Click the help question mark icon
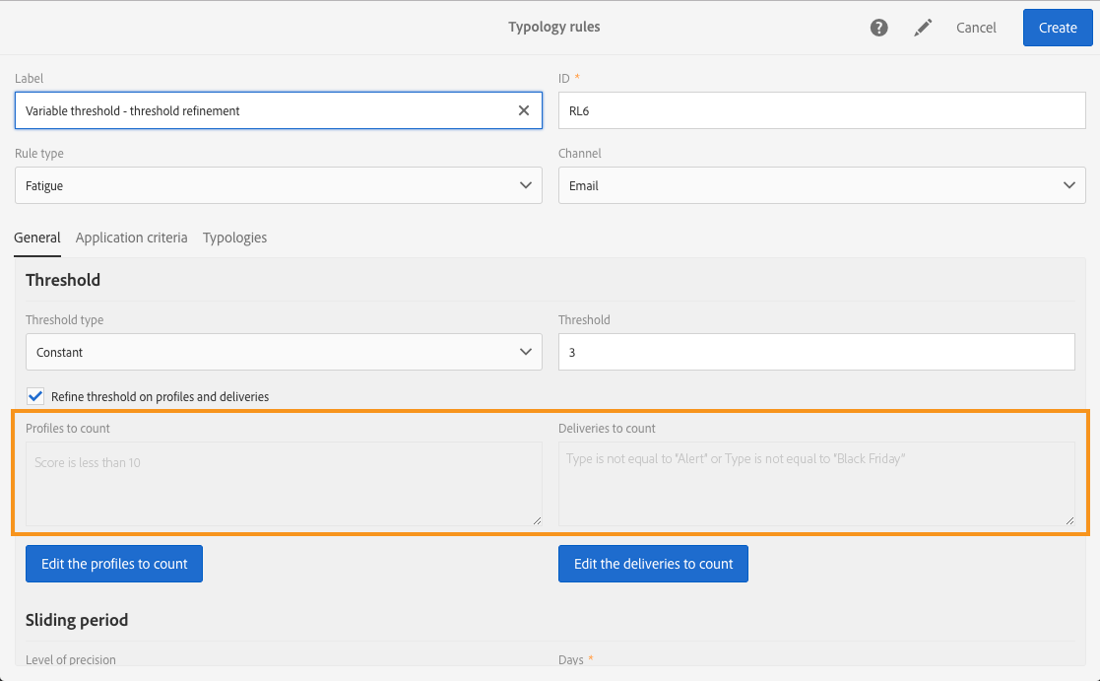This screenshot has height=681, width=1100. click(x=879, y=28)
